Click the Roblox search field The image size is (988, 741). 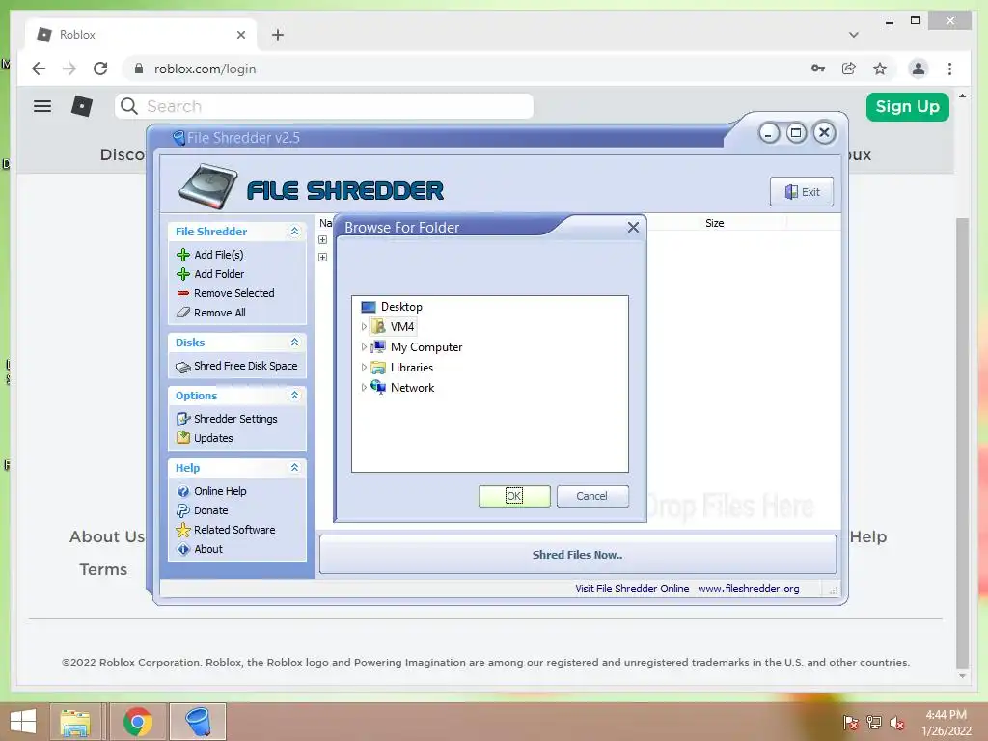pos(324,106)
